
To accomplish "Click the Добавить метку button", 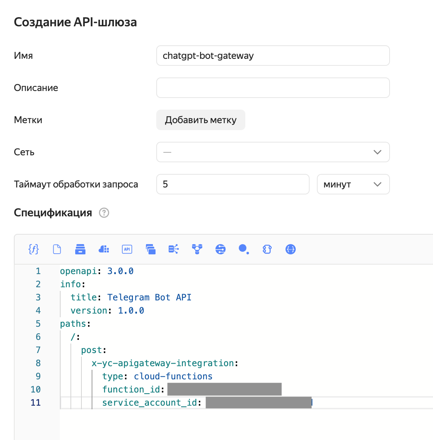I will pos(200,120).
